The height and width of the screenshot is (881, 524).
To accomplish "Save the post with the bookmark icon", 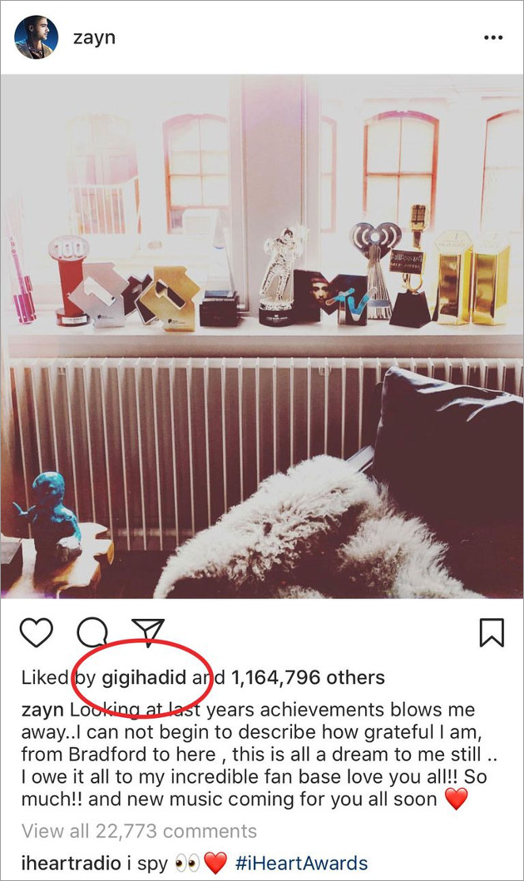I will (492, 632).
